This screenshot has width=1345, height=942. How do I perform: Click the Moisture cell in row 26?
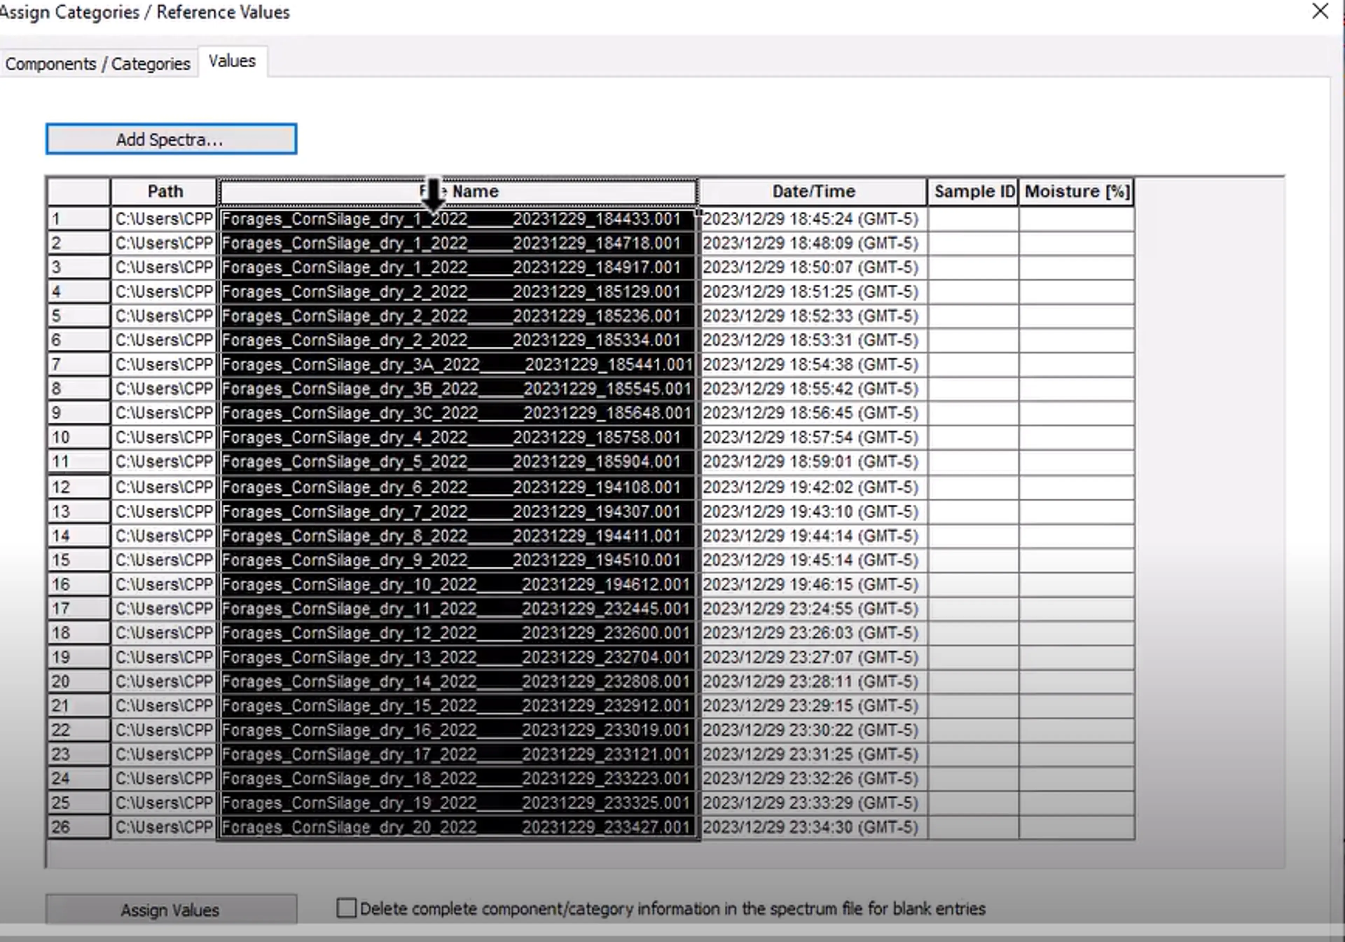point(1077,827)
